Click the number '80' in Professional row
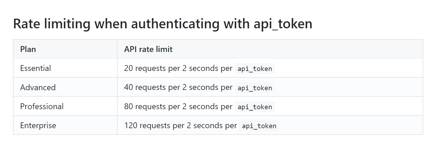This screenshot has width=437, height=141. pos(129,107)
